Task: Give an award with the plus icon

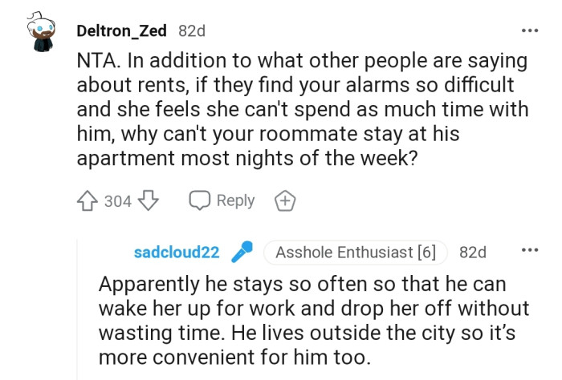Action: [283, 200]
